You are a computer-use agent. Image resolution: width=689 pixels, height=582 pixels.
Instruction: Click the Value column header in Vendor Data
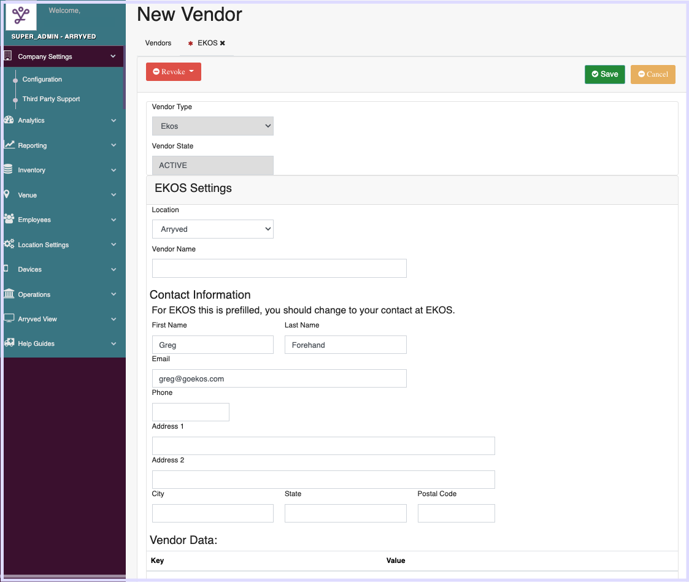click(x=396, y=561)
